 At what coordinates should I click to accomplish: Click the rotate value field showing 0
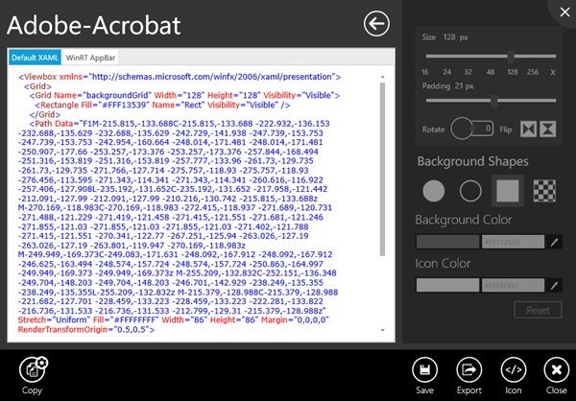(484, 129)
